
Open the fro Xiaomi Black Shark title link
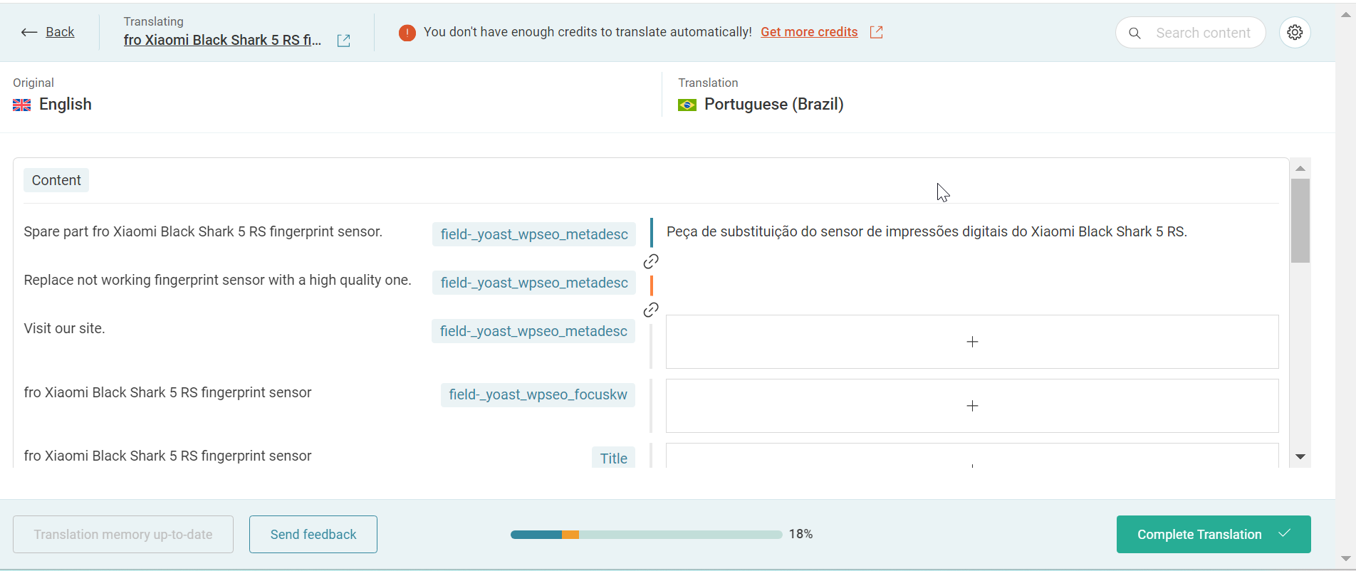[222, 41]
